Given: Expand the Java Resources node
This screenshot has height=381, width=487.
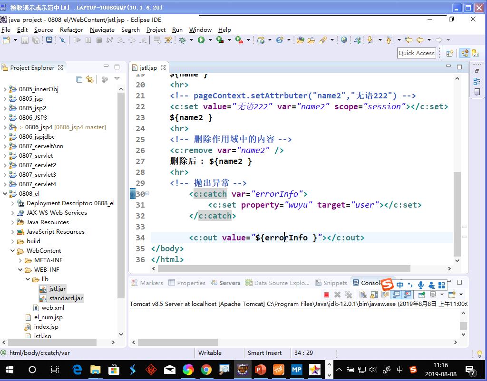Looking at the screenshot, I should coord(13,222).
